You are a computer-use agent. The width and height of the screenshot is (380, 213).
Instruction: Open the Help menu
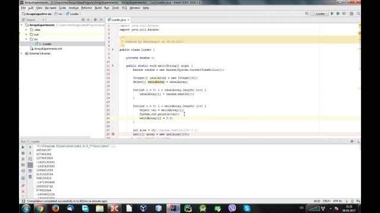click(146, 8)
